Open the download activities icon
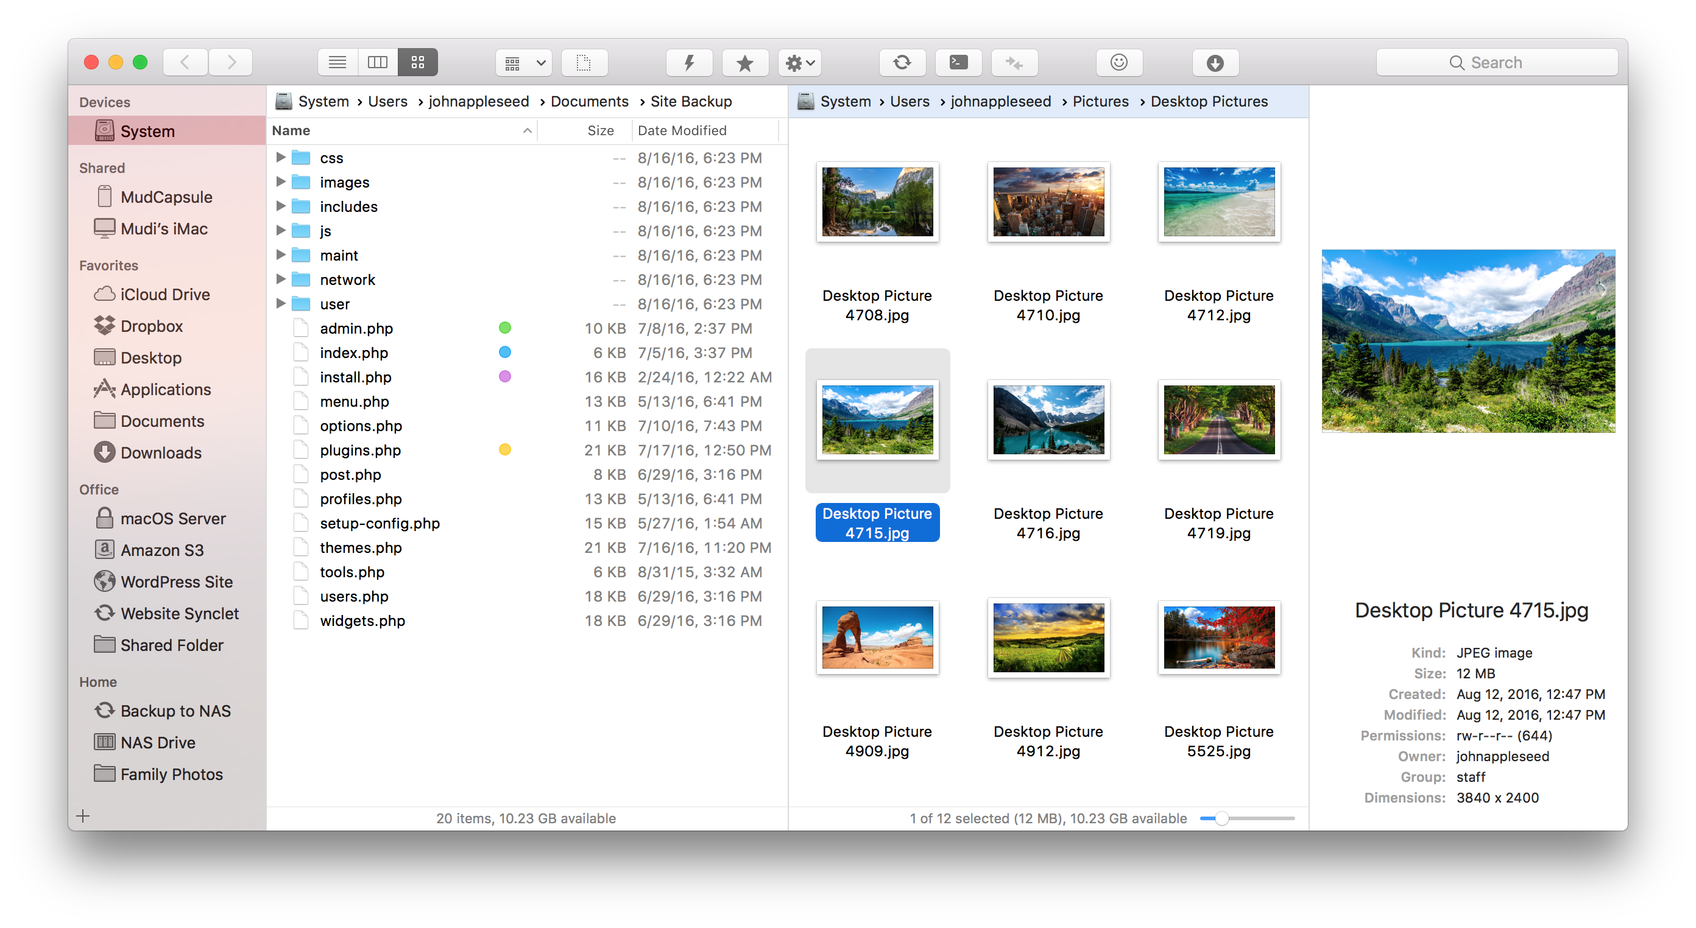This screenshot has width=1696, height=928. (x=1215, y=62)
